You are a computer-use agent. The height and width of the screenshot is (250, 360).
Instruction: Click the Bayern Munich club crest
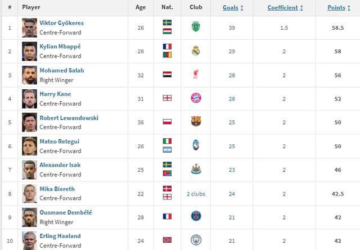pyautogui.click(x=196, y=98)
